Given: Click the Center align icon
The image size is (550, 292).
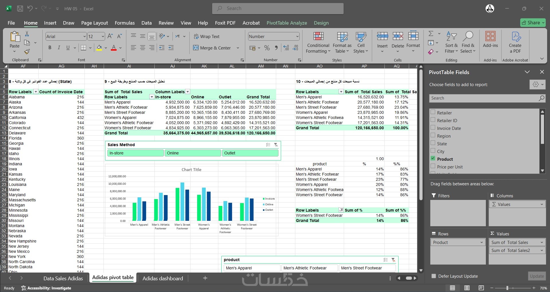Looking at the screenshot, I should pyautogui.click(x=143, y=48).
